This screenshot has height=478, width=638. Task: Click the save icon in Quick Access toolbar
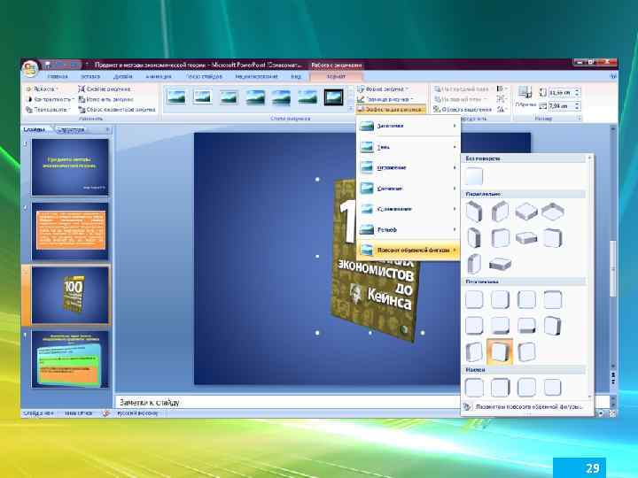(48, 65)
